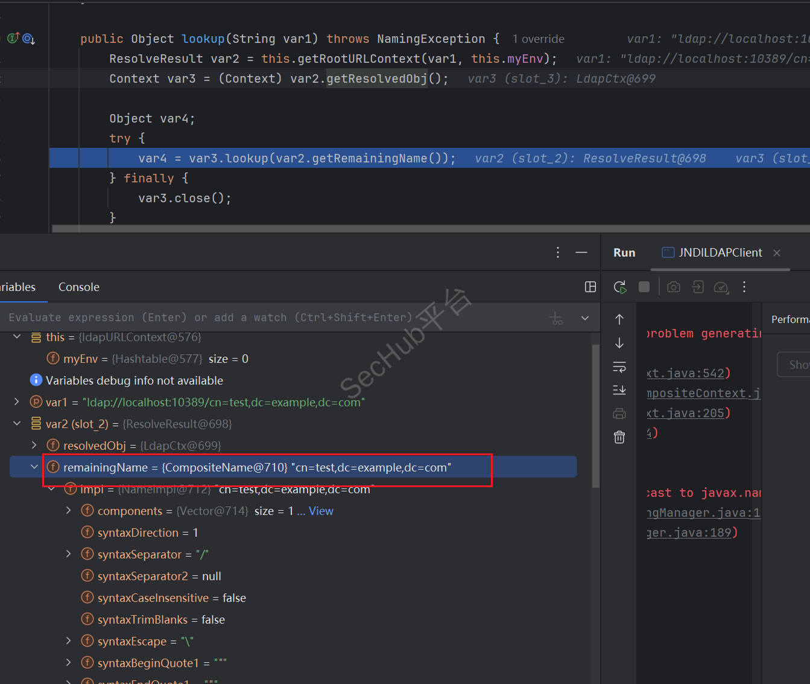Click the View link beside components

[321, 511]
